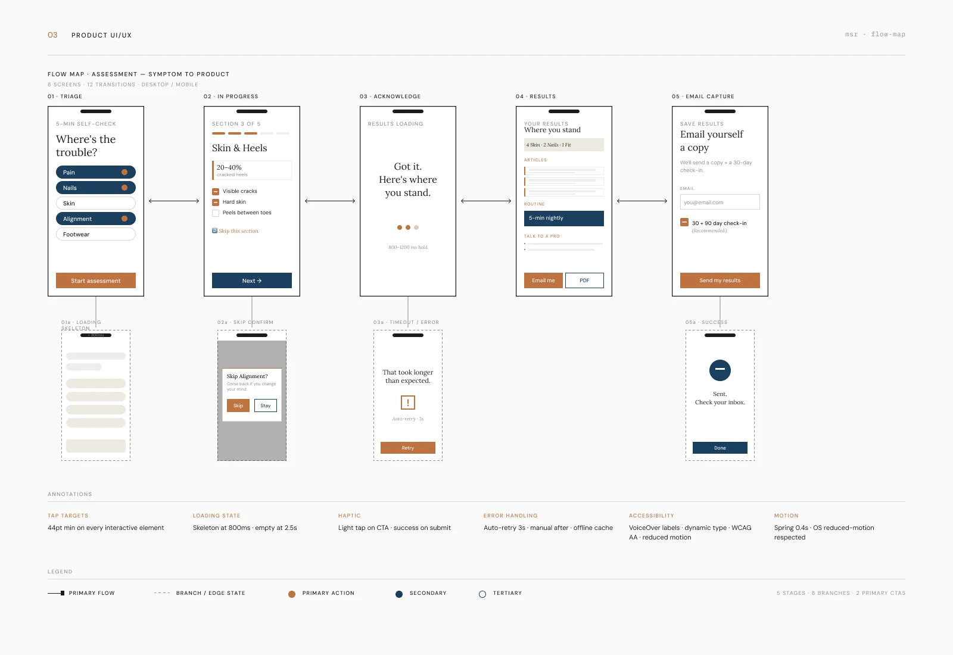Click the Primary Action orange legend swatch
The image size is (953, 655).
click(292, 594)
